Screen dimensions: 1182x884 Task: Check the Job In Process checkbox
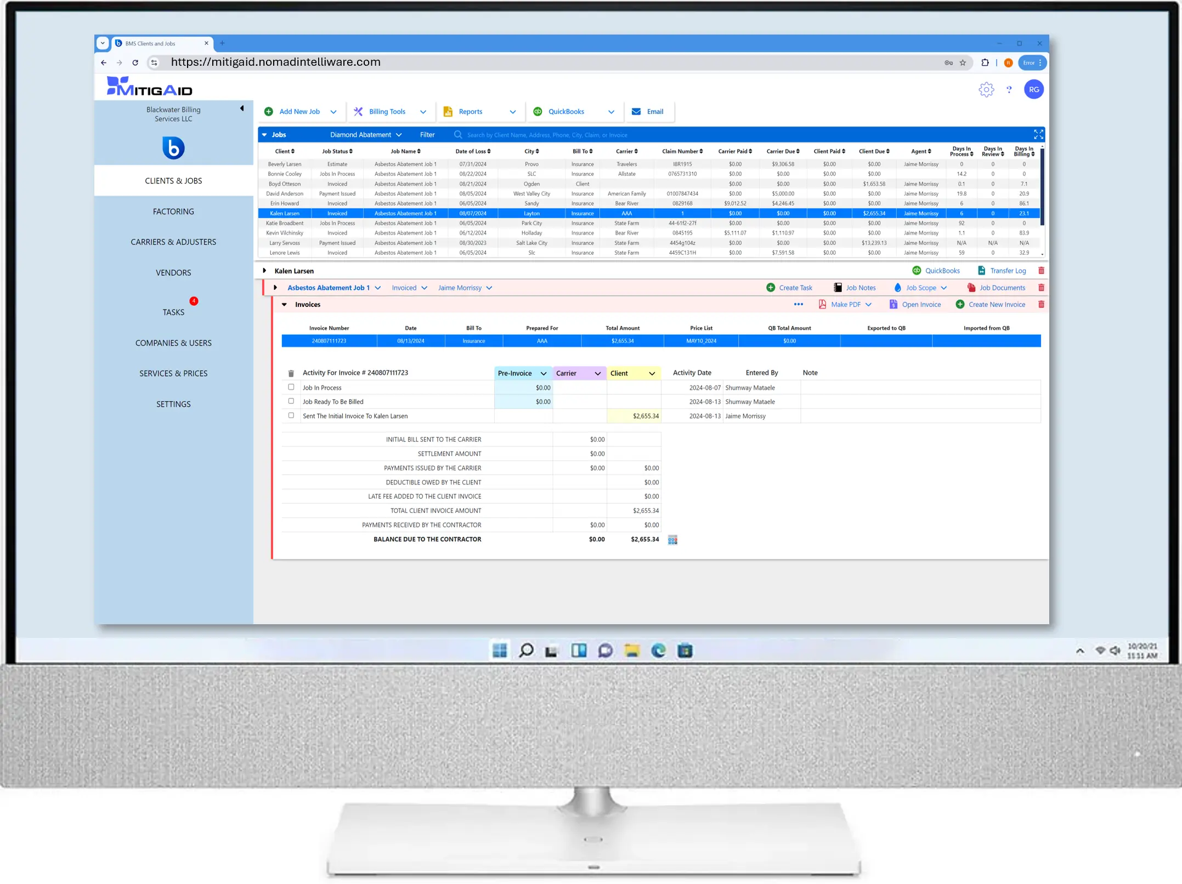[291, 387]
